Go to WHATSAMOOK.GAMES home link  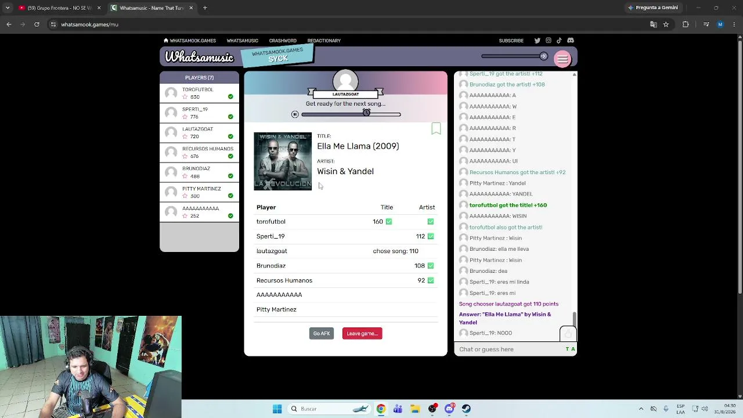click(x=193, y=41)
